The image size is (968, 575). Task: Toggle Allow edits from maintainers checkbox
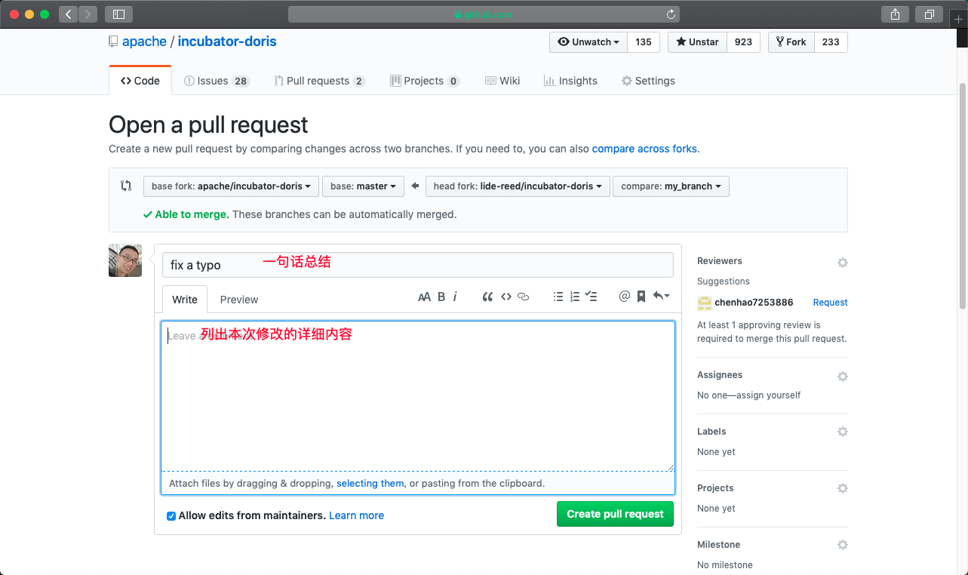171,516
